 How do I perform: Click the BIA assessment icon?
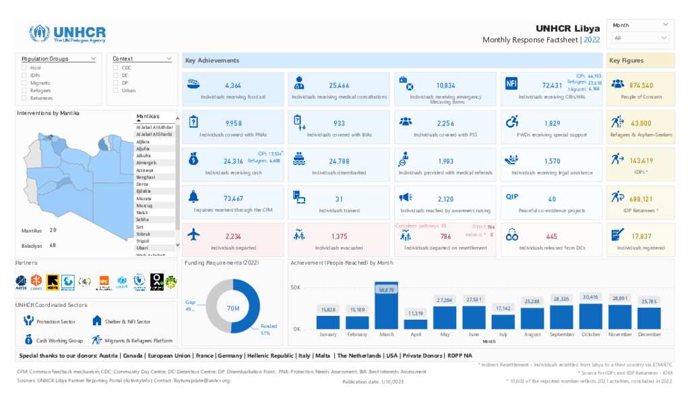tap(299, 122)
